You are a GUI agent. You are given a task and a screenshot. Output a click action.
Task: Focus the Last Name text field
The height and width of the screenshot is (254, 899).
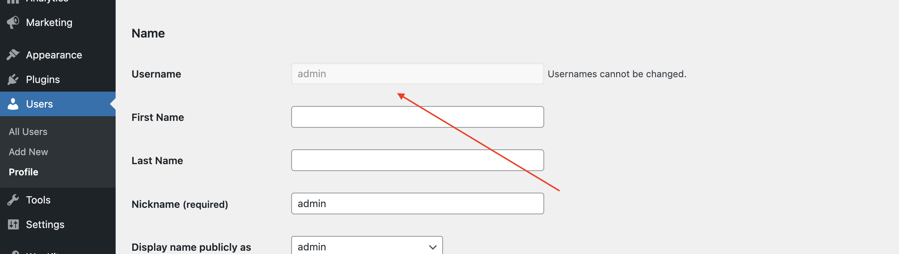(x=418, y=160)
